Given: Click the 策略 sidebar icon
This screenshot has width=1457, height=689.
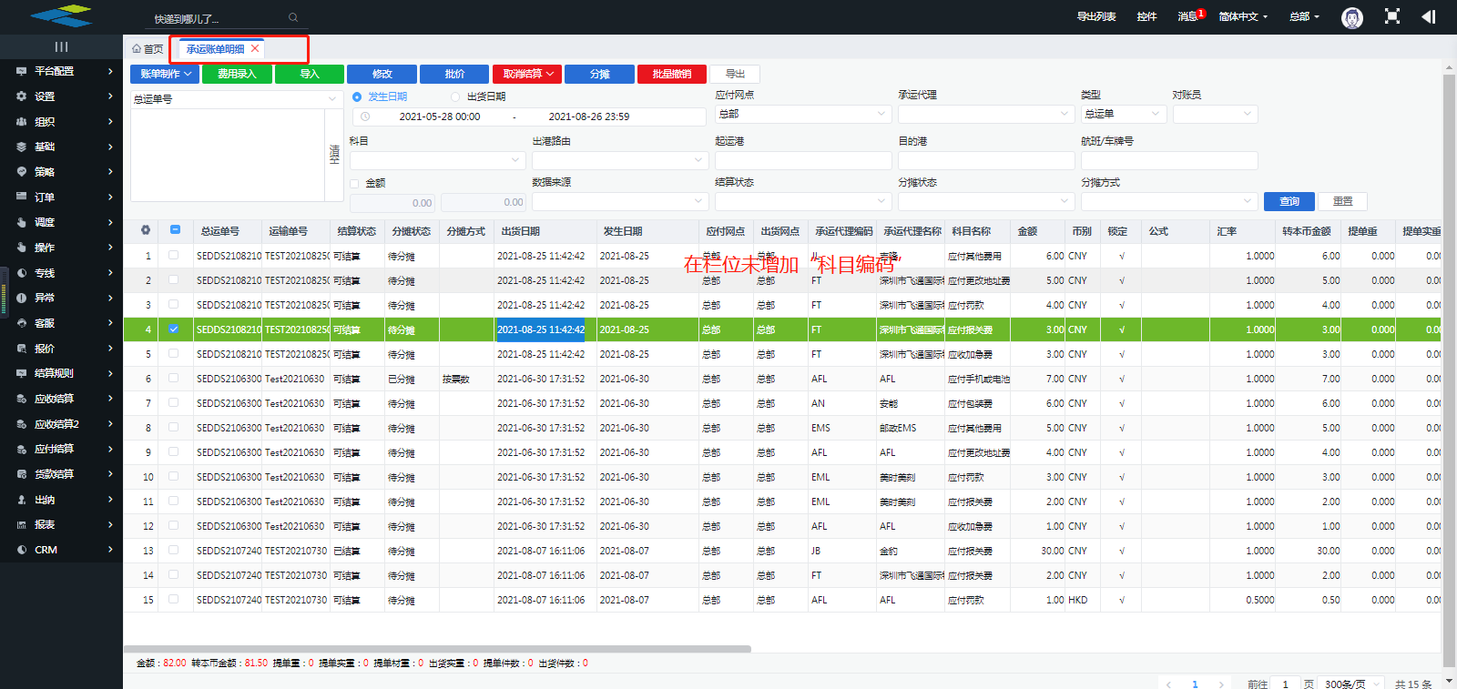Looking at the screenshot, I should (22, 171).
